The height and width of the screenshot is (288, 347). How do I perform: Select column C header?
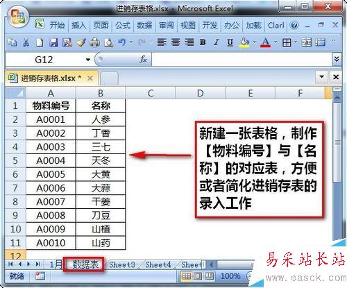[x=151, y=93]
